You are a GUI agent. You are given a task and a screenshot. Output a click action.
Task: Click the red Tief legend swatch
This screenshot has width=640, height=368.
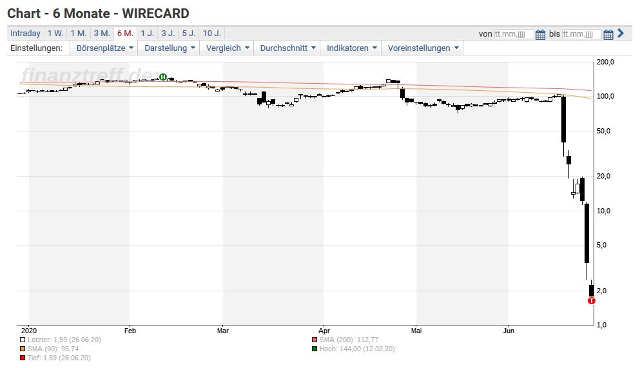23,358
